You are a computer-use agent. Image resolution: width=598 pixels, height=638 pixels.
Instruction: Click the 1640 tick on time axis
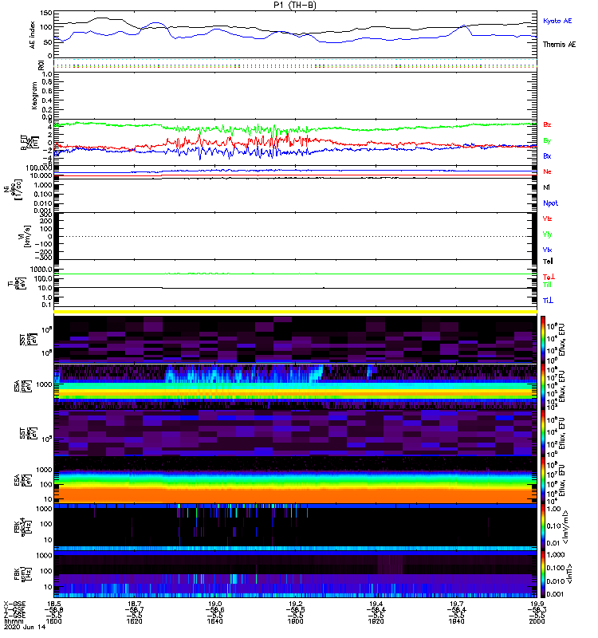pyautogui.click(x=214, y=622)
